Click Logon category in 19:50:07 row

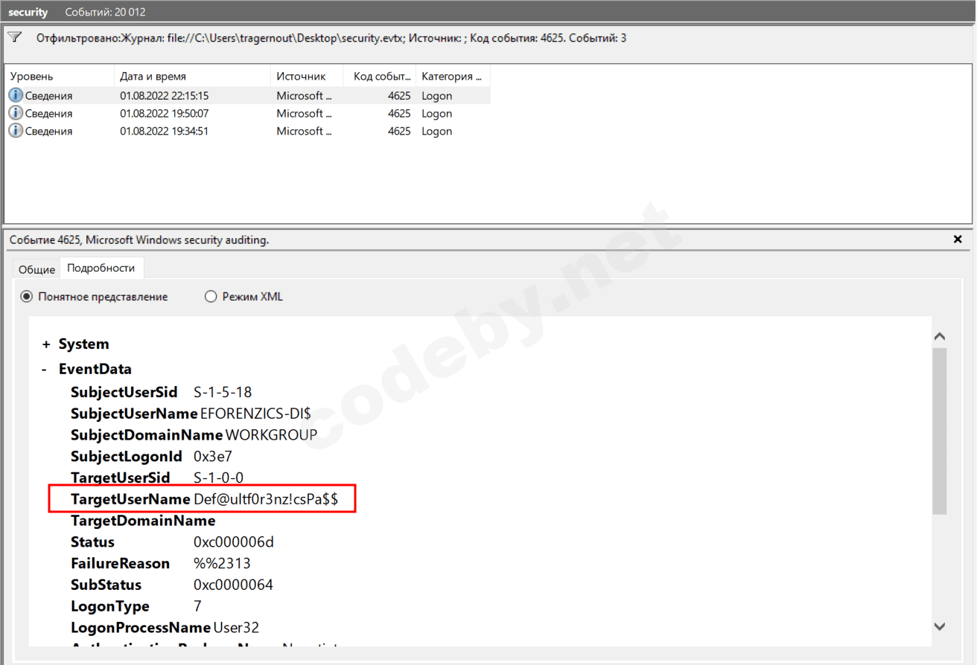[436, 114]
